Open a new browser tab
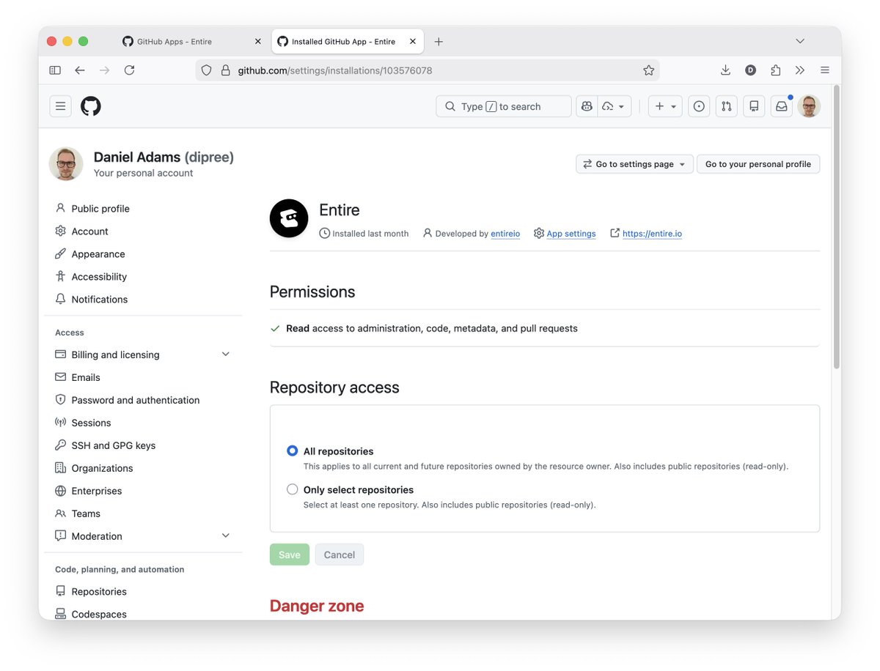The image size is (880, 671). [x=439, y=42]
